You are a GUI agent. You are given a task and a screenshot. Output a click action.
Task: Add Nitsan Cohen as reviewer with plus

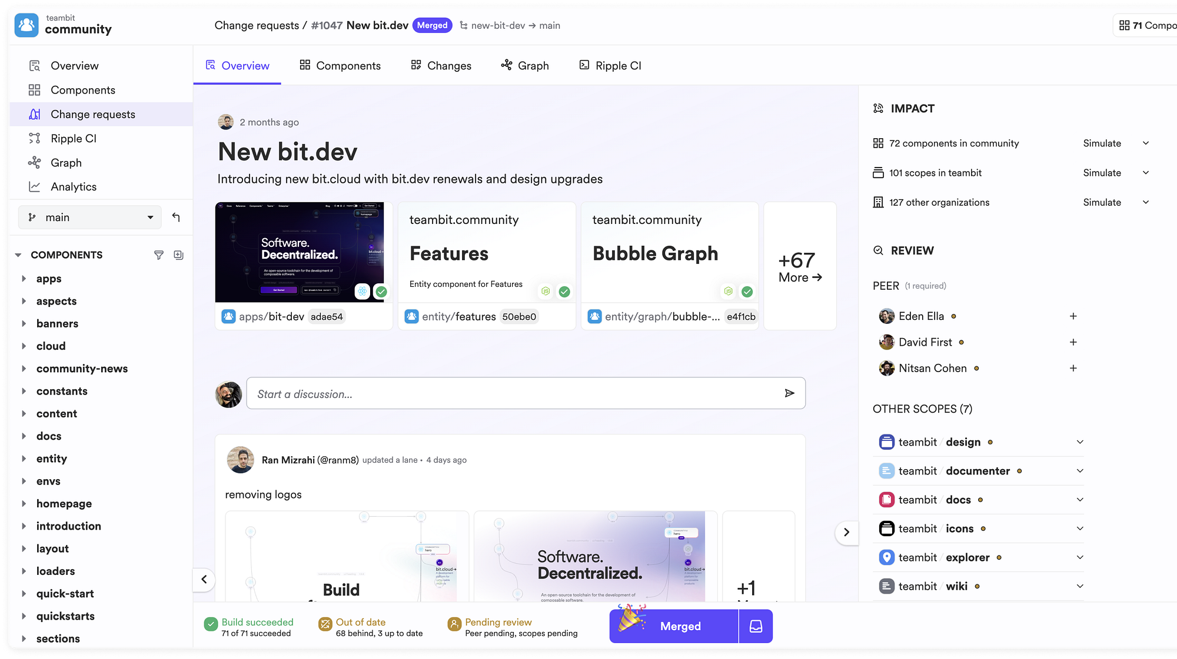[x=1073, y=368]
